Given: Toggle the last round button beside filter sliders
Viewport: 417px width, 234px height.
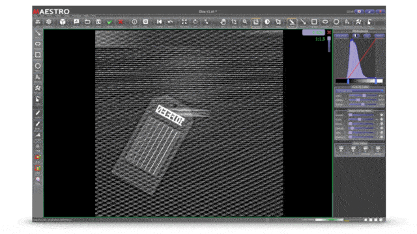Looking at the screenshot, I should (x=381, y=137).
